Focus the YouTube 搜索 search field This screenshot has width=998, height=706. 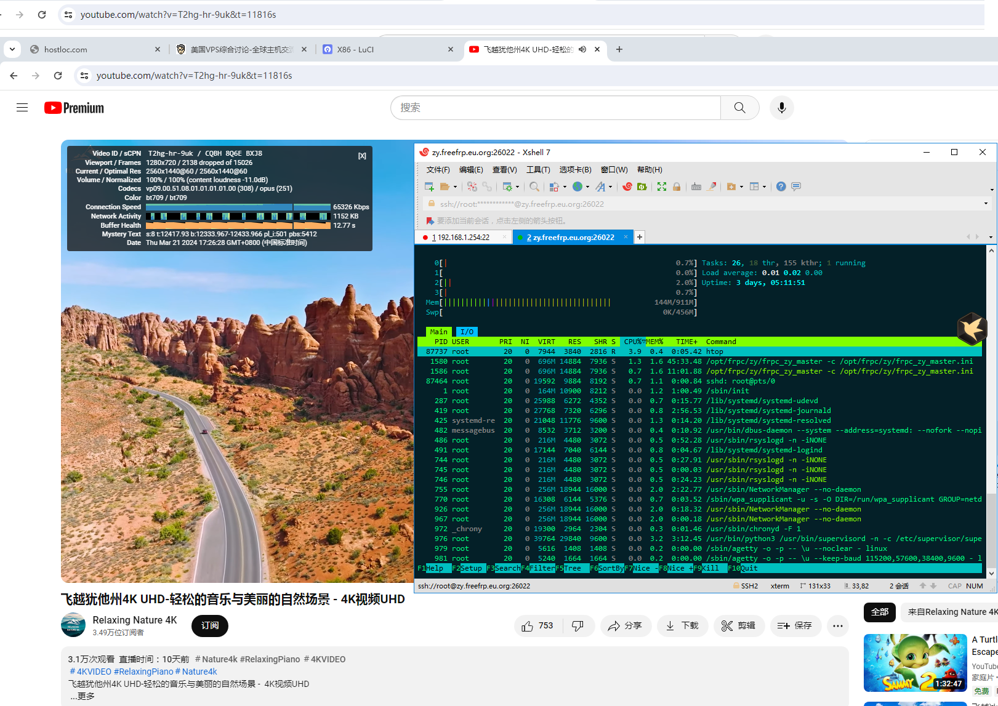[x=555, y=108]
